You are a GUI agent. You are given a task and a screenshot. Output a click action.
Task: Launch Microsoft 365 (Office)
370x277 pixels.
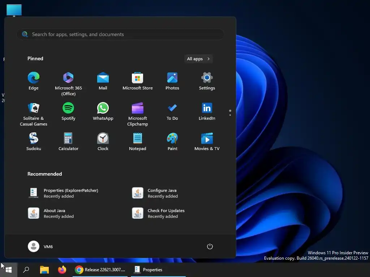point(68,84)
